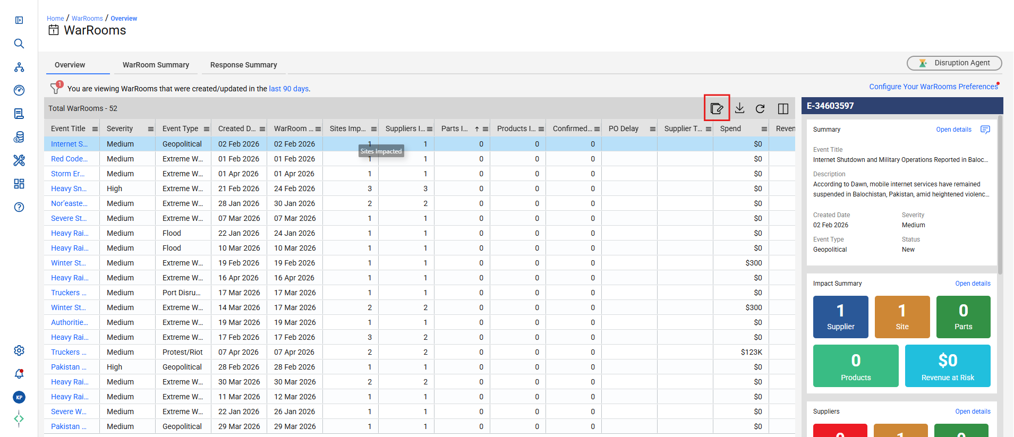This screenshot has width=1014, height=437.
Task: Click the blue Supplier impact tile
Action: pos(841,317)
